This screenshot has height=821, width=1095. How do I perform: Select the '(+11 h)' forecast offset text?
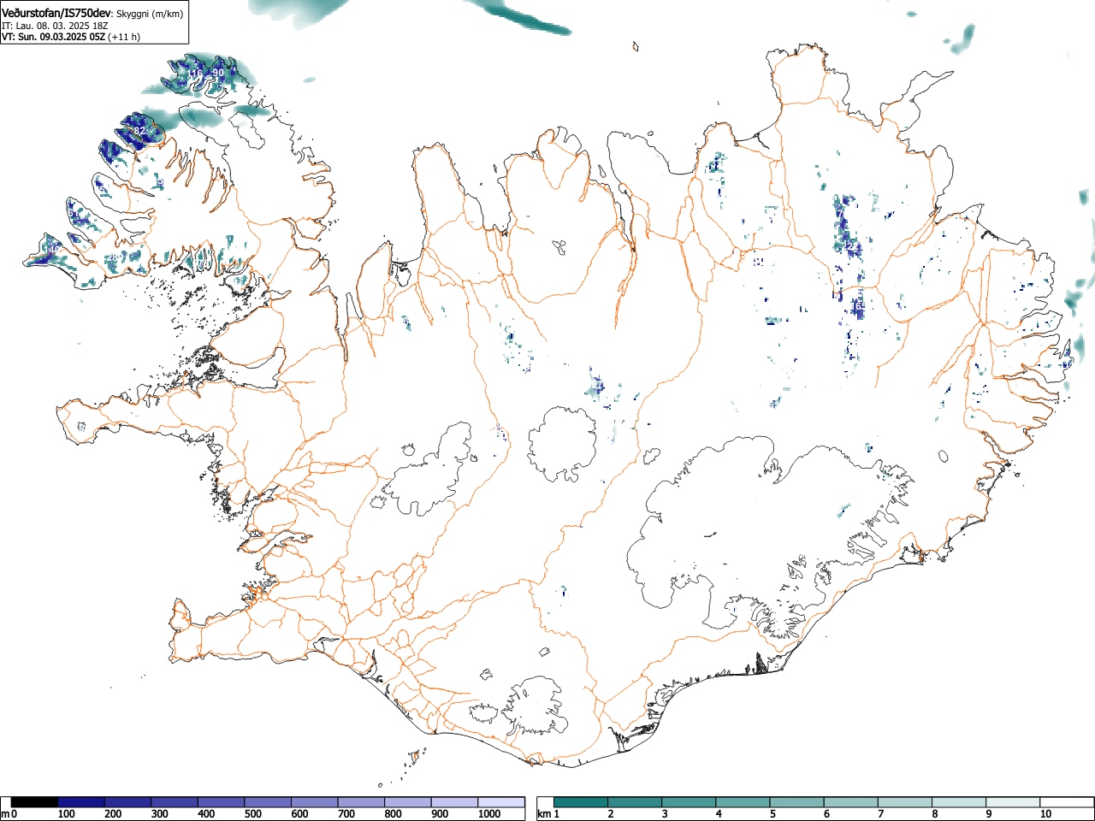[x=124, y=37]
